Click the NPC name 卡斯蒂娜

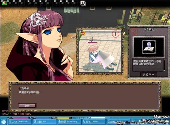click(24, 88)
